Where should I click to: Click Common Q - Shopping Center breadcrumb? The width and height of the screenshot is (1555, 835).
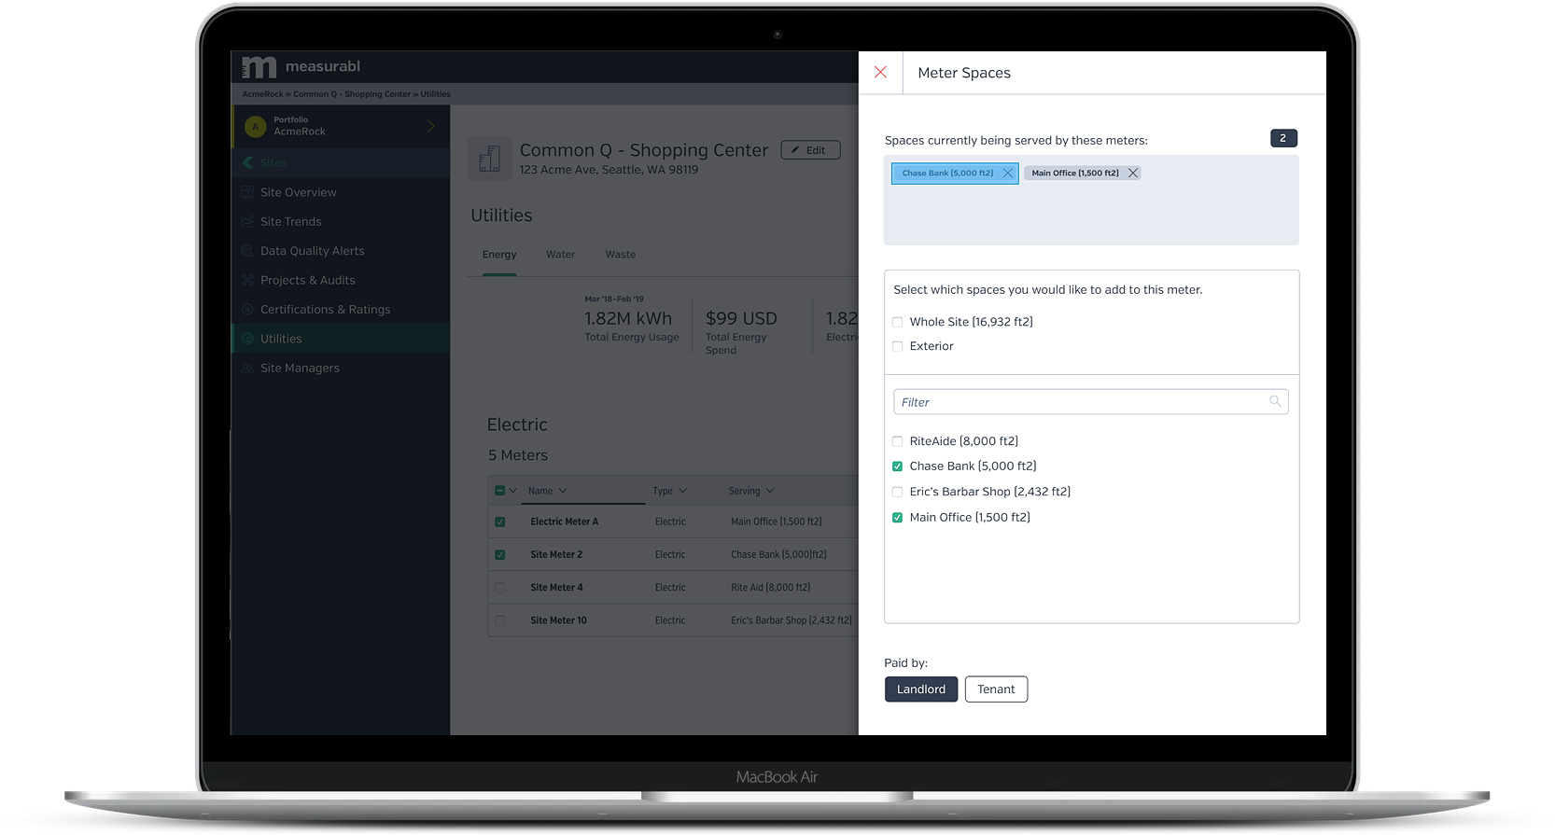click(x=352, y=94)
